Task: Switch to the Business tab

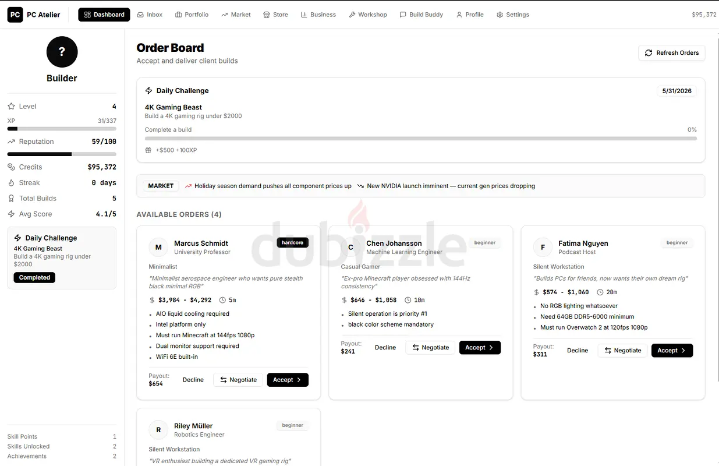Action: 318,15
